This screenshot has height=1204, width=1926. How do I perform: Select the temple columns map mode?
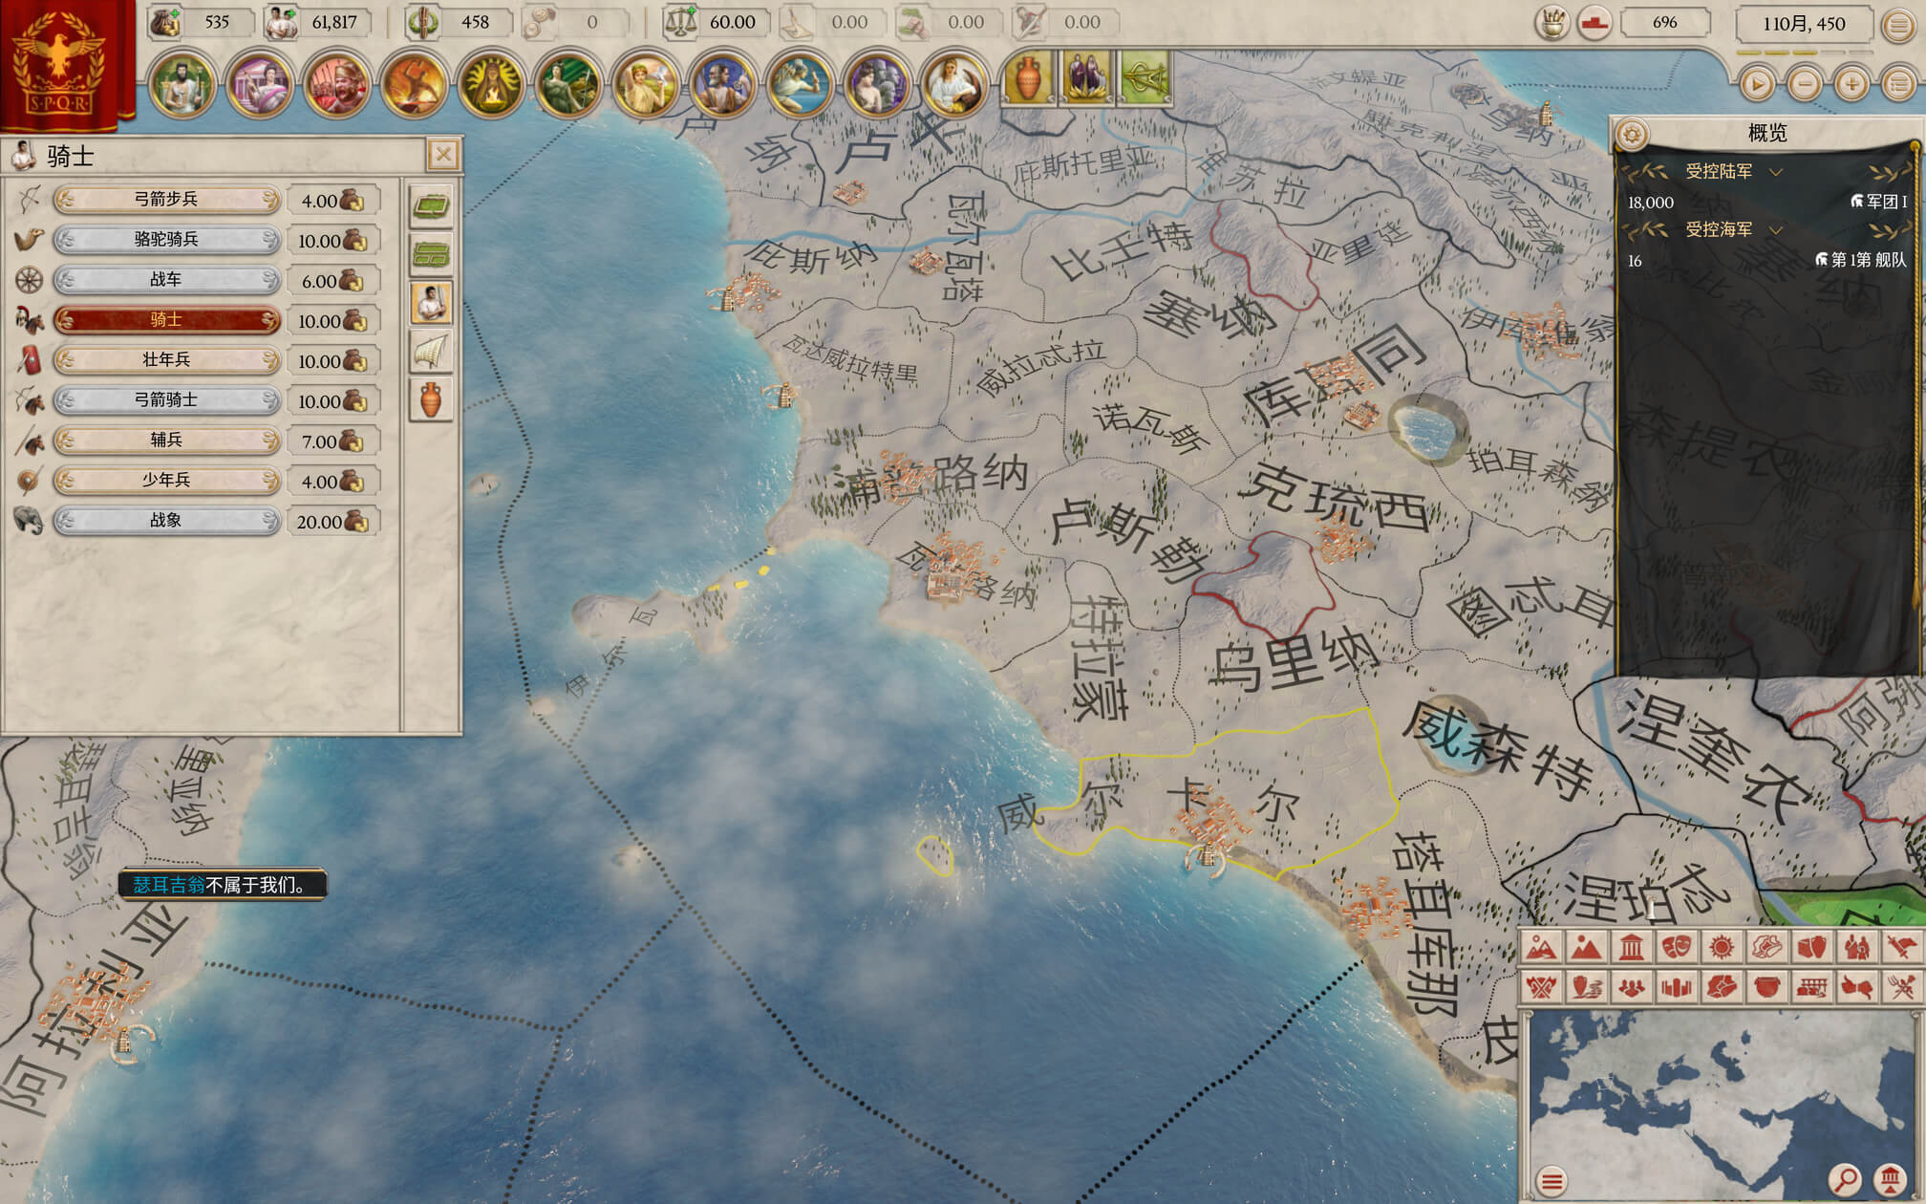pyautogui.click(x=1632, y=946)
